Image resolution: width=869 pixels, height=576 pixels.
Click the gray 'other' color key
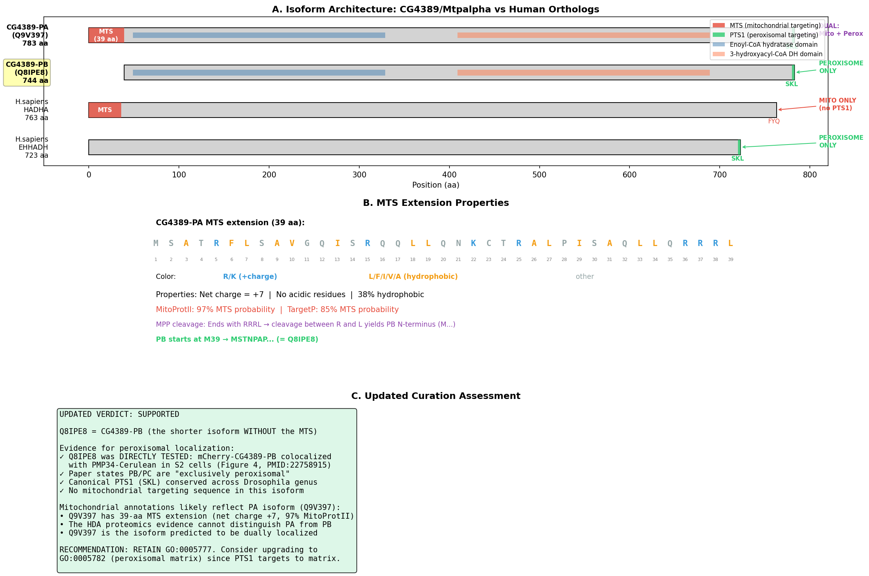coord(585,277)
